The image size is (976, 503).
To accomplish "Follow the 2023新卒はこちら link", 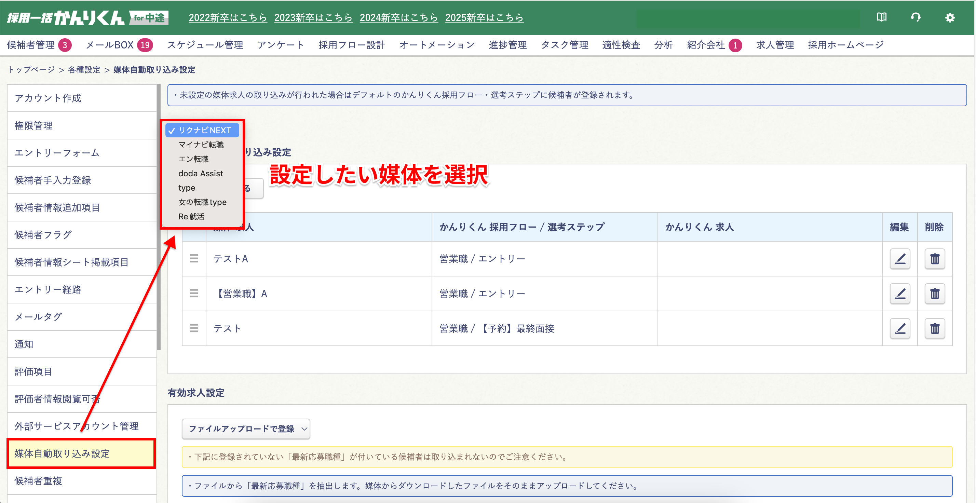I will click(313, 17).
